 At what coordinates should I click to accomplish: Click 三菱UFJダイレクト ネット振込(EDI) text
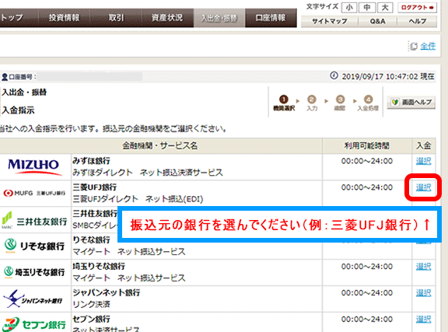pyautogui.click(x=138, y=199)
